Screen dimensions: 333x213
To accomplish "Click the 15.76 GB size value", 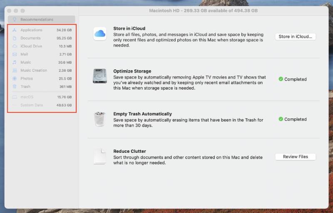I will pyautogui.click(x=65, y=97).
